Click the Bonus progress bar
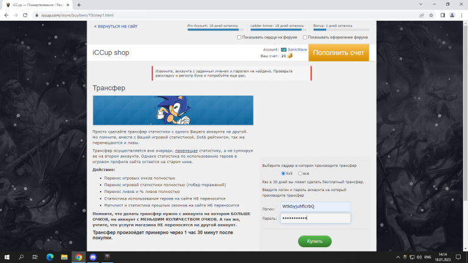Screen dimensions: 468x263 341,29
